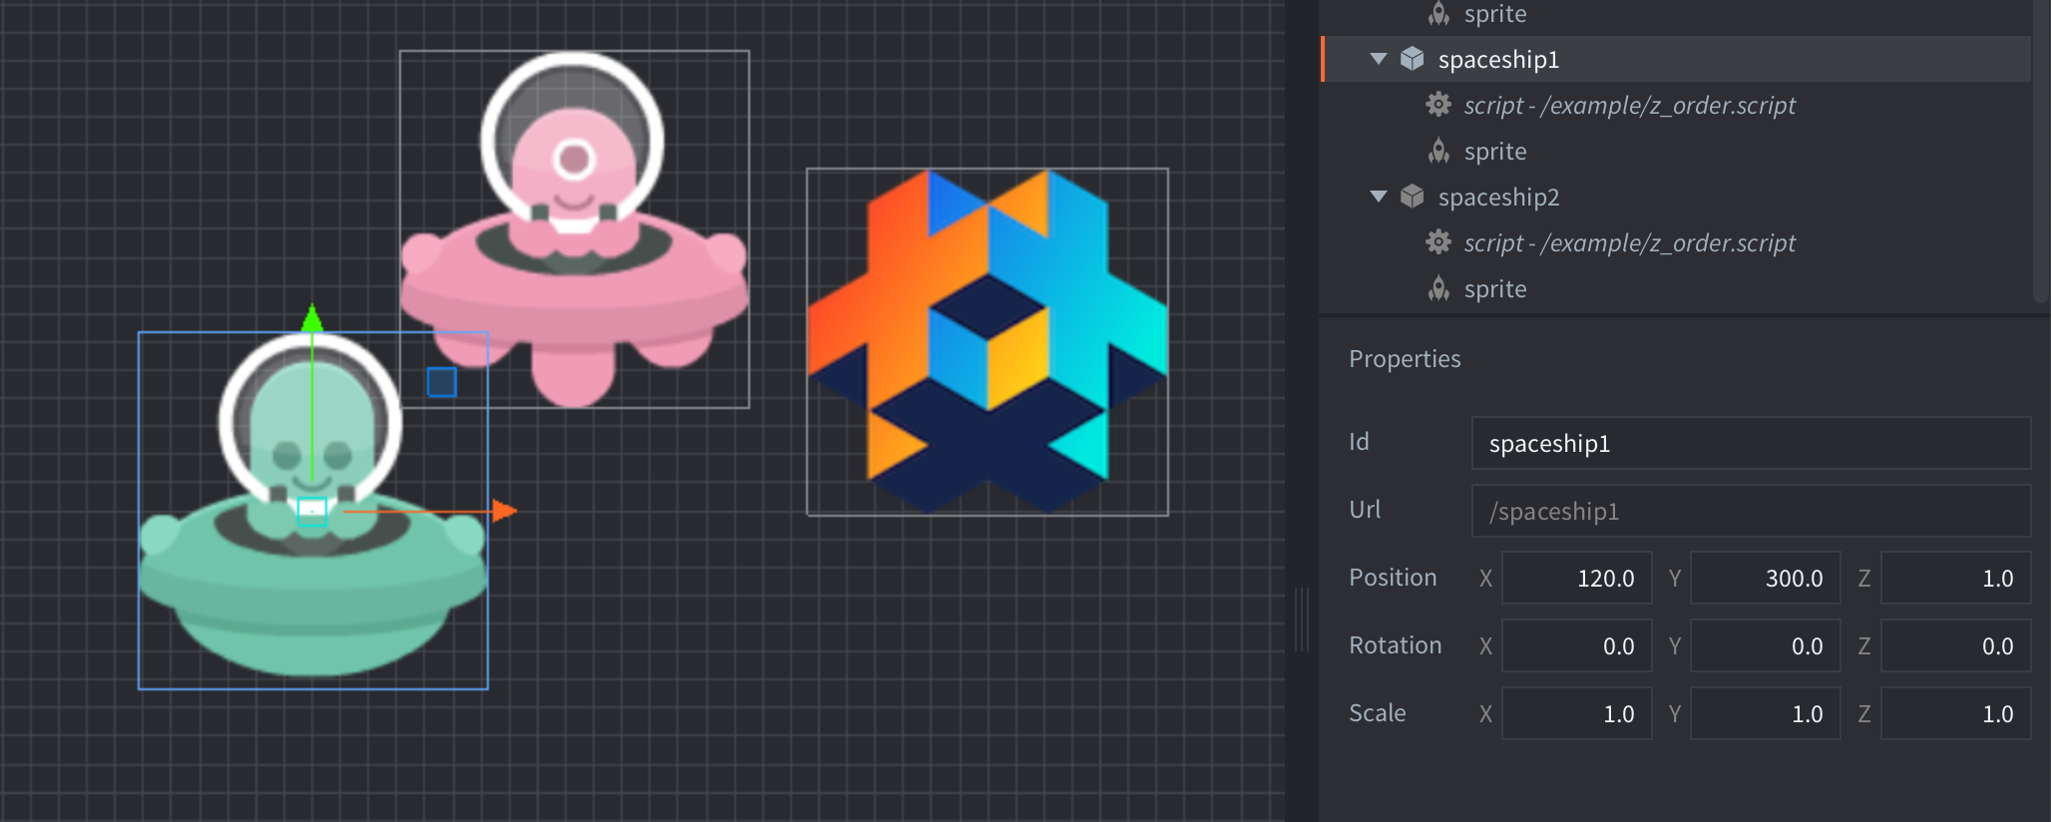Screen dimensions: 2051x822
Task: Collapse the spaceship2 tree node
Action: pos(1379,197)
